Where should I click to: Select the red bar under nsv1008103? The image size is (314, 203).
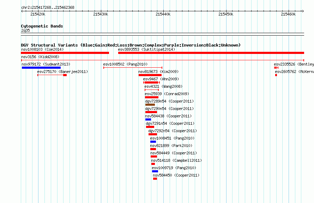(65, 53)
